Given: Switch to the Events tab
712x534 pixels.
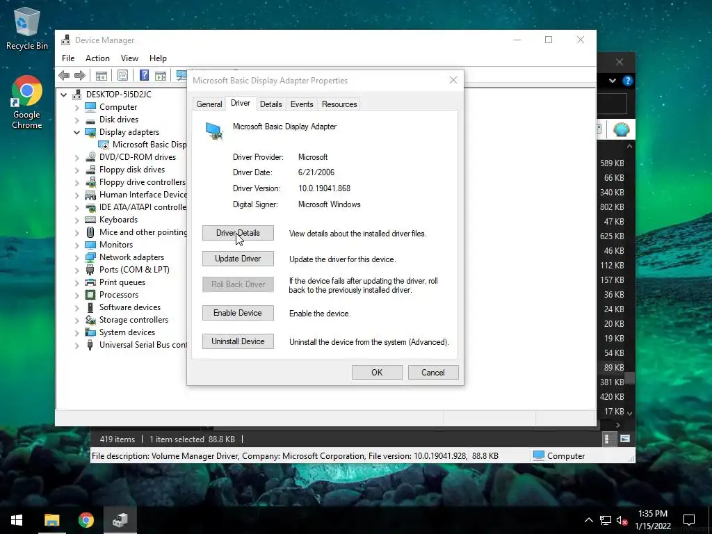Looking at the screenshot, I should point(302,104).
